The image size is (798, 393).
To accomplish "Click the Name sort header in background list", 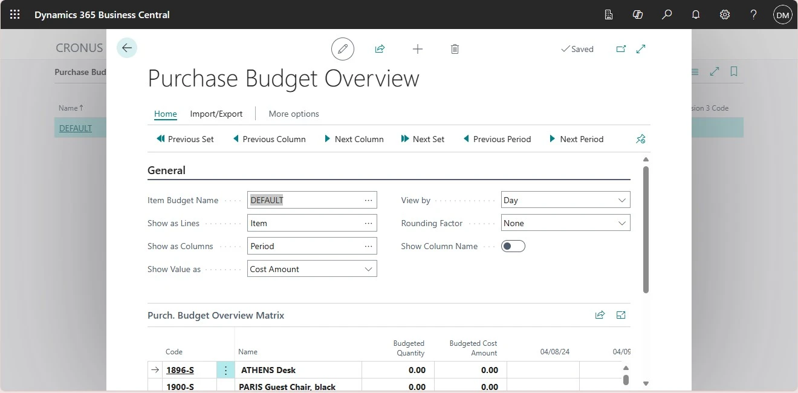I will point(71,108).
